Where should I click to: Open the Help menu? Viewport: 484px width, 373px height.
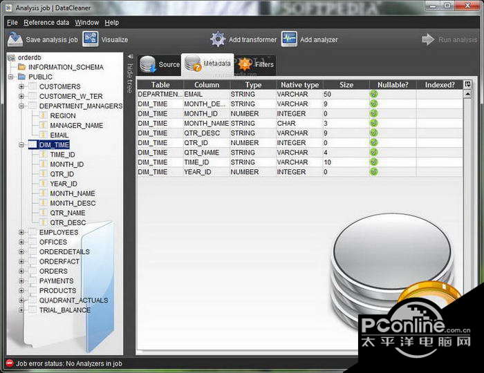[x=111, y=23]
